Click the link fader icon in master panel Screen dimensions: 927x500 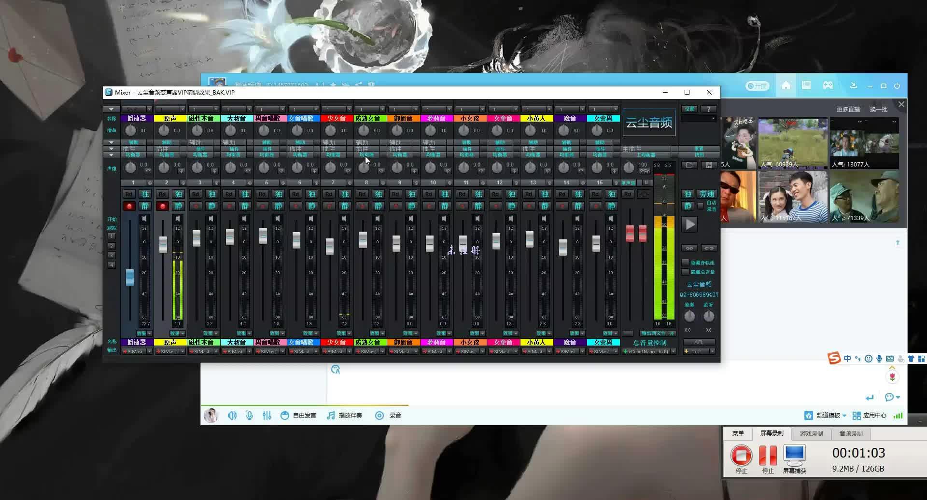click(689, 248)
